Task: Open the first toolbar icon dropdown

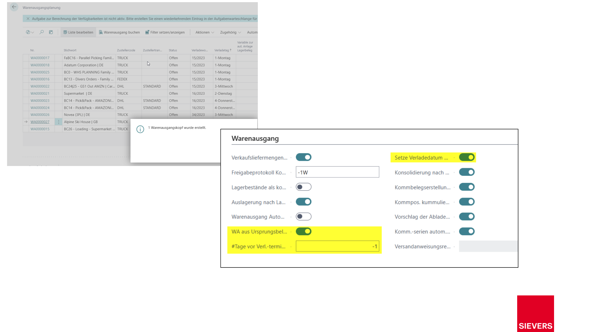Action: click(x=30, y=32)
